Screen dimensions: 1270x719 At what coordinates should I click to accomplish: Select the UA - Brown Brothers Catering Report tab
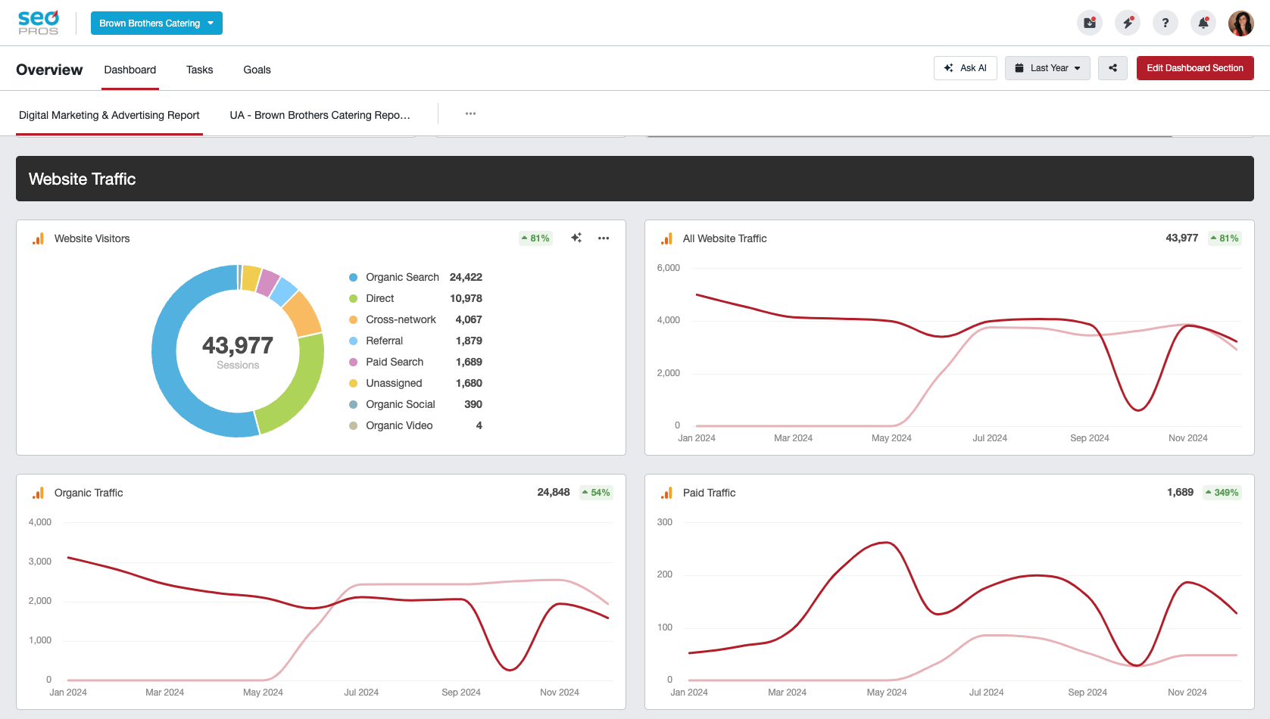pyautogui.click(x=320, y=115)
